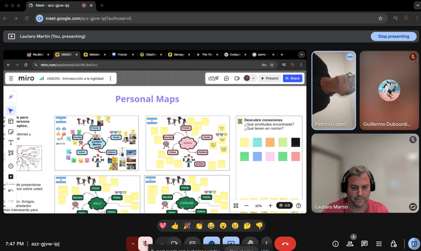Select black sticky note swatch
Screen dimensions: 421x251
click(295, 142)
